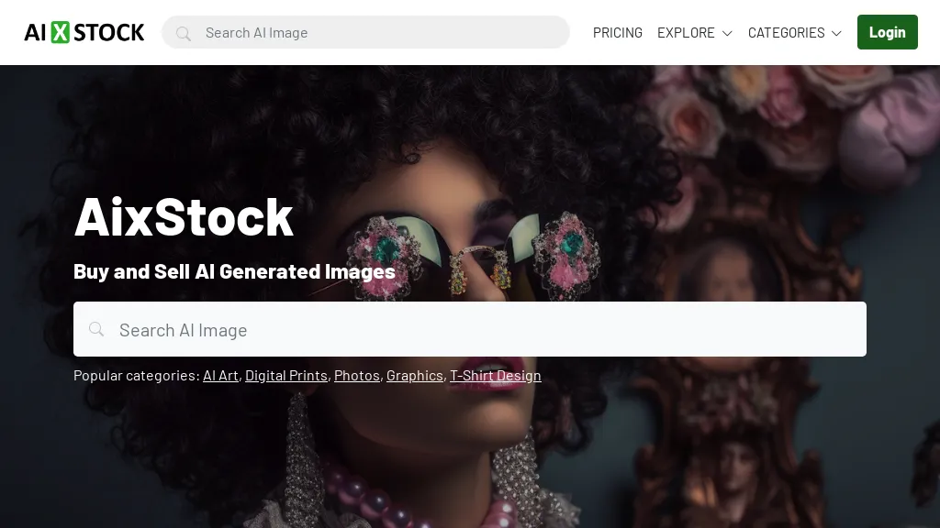Screen dimensions: 940x528
Task: Open the Photos category link
Action: pyautogui.click(x=357, y=375)
